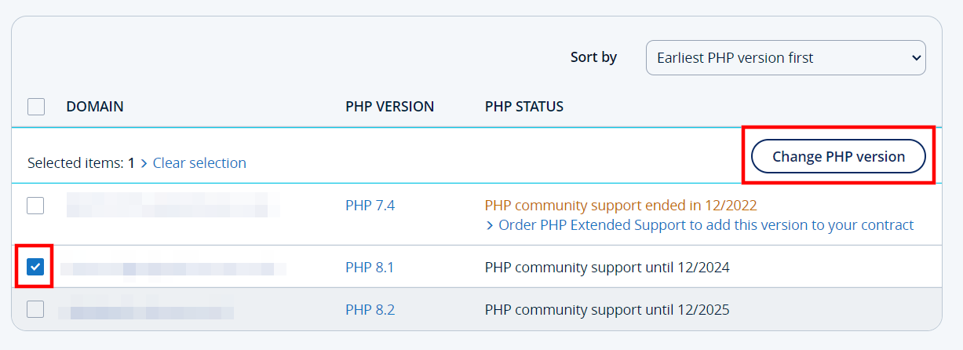The height and width of the screenshot is (350, 963).
Task: Uncheck the PHP 8.1 domain checkbox
Action: coord(35,267)
